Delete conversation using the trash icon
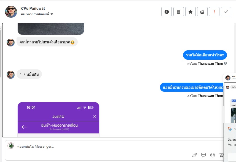 click(x=178, y=12)
